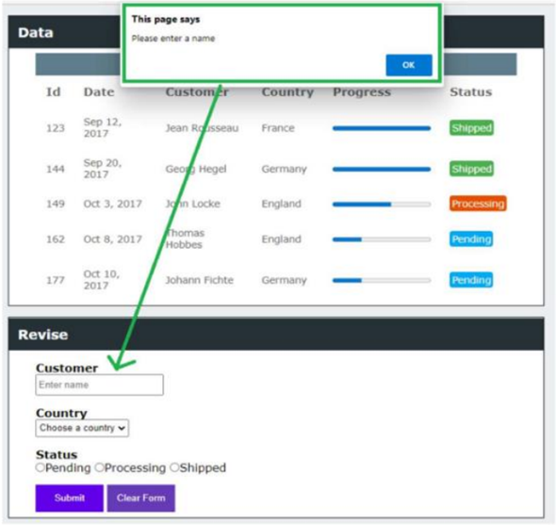Click the Id column header
This screenshot has height=525, width=556.
click(x=54, y=91)
